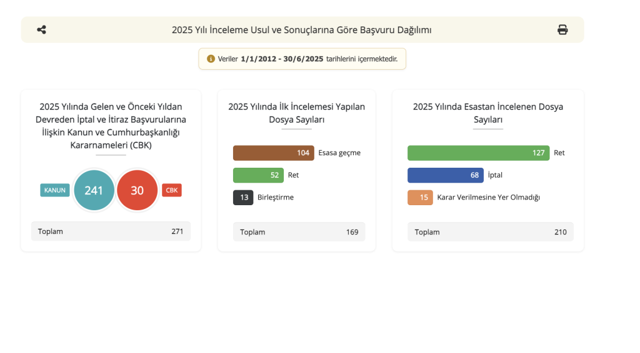Click the green Ret bar showing 52
This screenshot has width=640, height=353.
pos(258,175)
